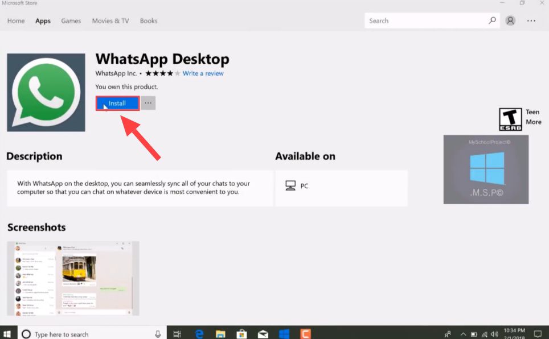This screenshot has width=549, height=339.
Task: Open Task View from taskbar
Action: coord(177,334)
